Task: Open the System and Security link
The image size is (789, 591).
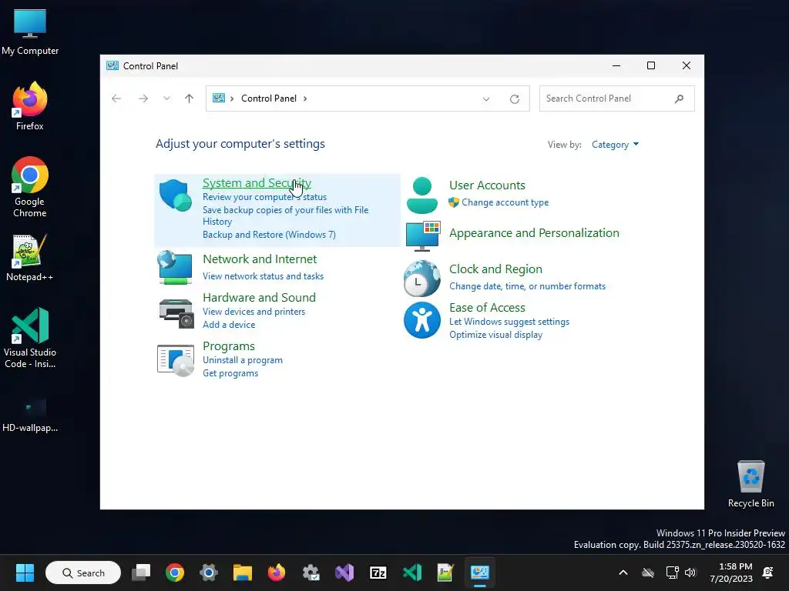Action: point(257,183)
